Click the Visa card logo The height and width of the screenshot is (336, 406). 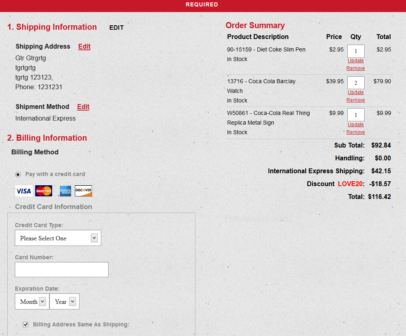coord(24,191)
